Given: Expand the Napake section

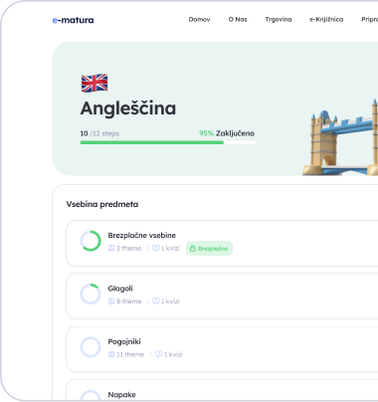Looking at the screenshot, I should pyautogui.click(x=222, y=391).
